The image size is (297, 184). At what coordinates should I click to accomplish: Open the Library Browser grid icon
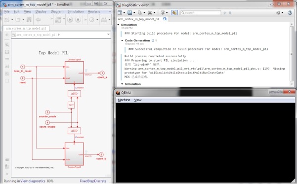58,19
